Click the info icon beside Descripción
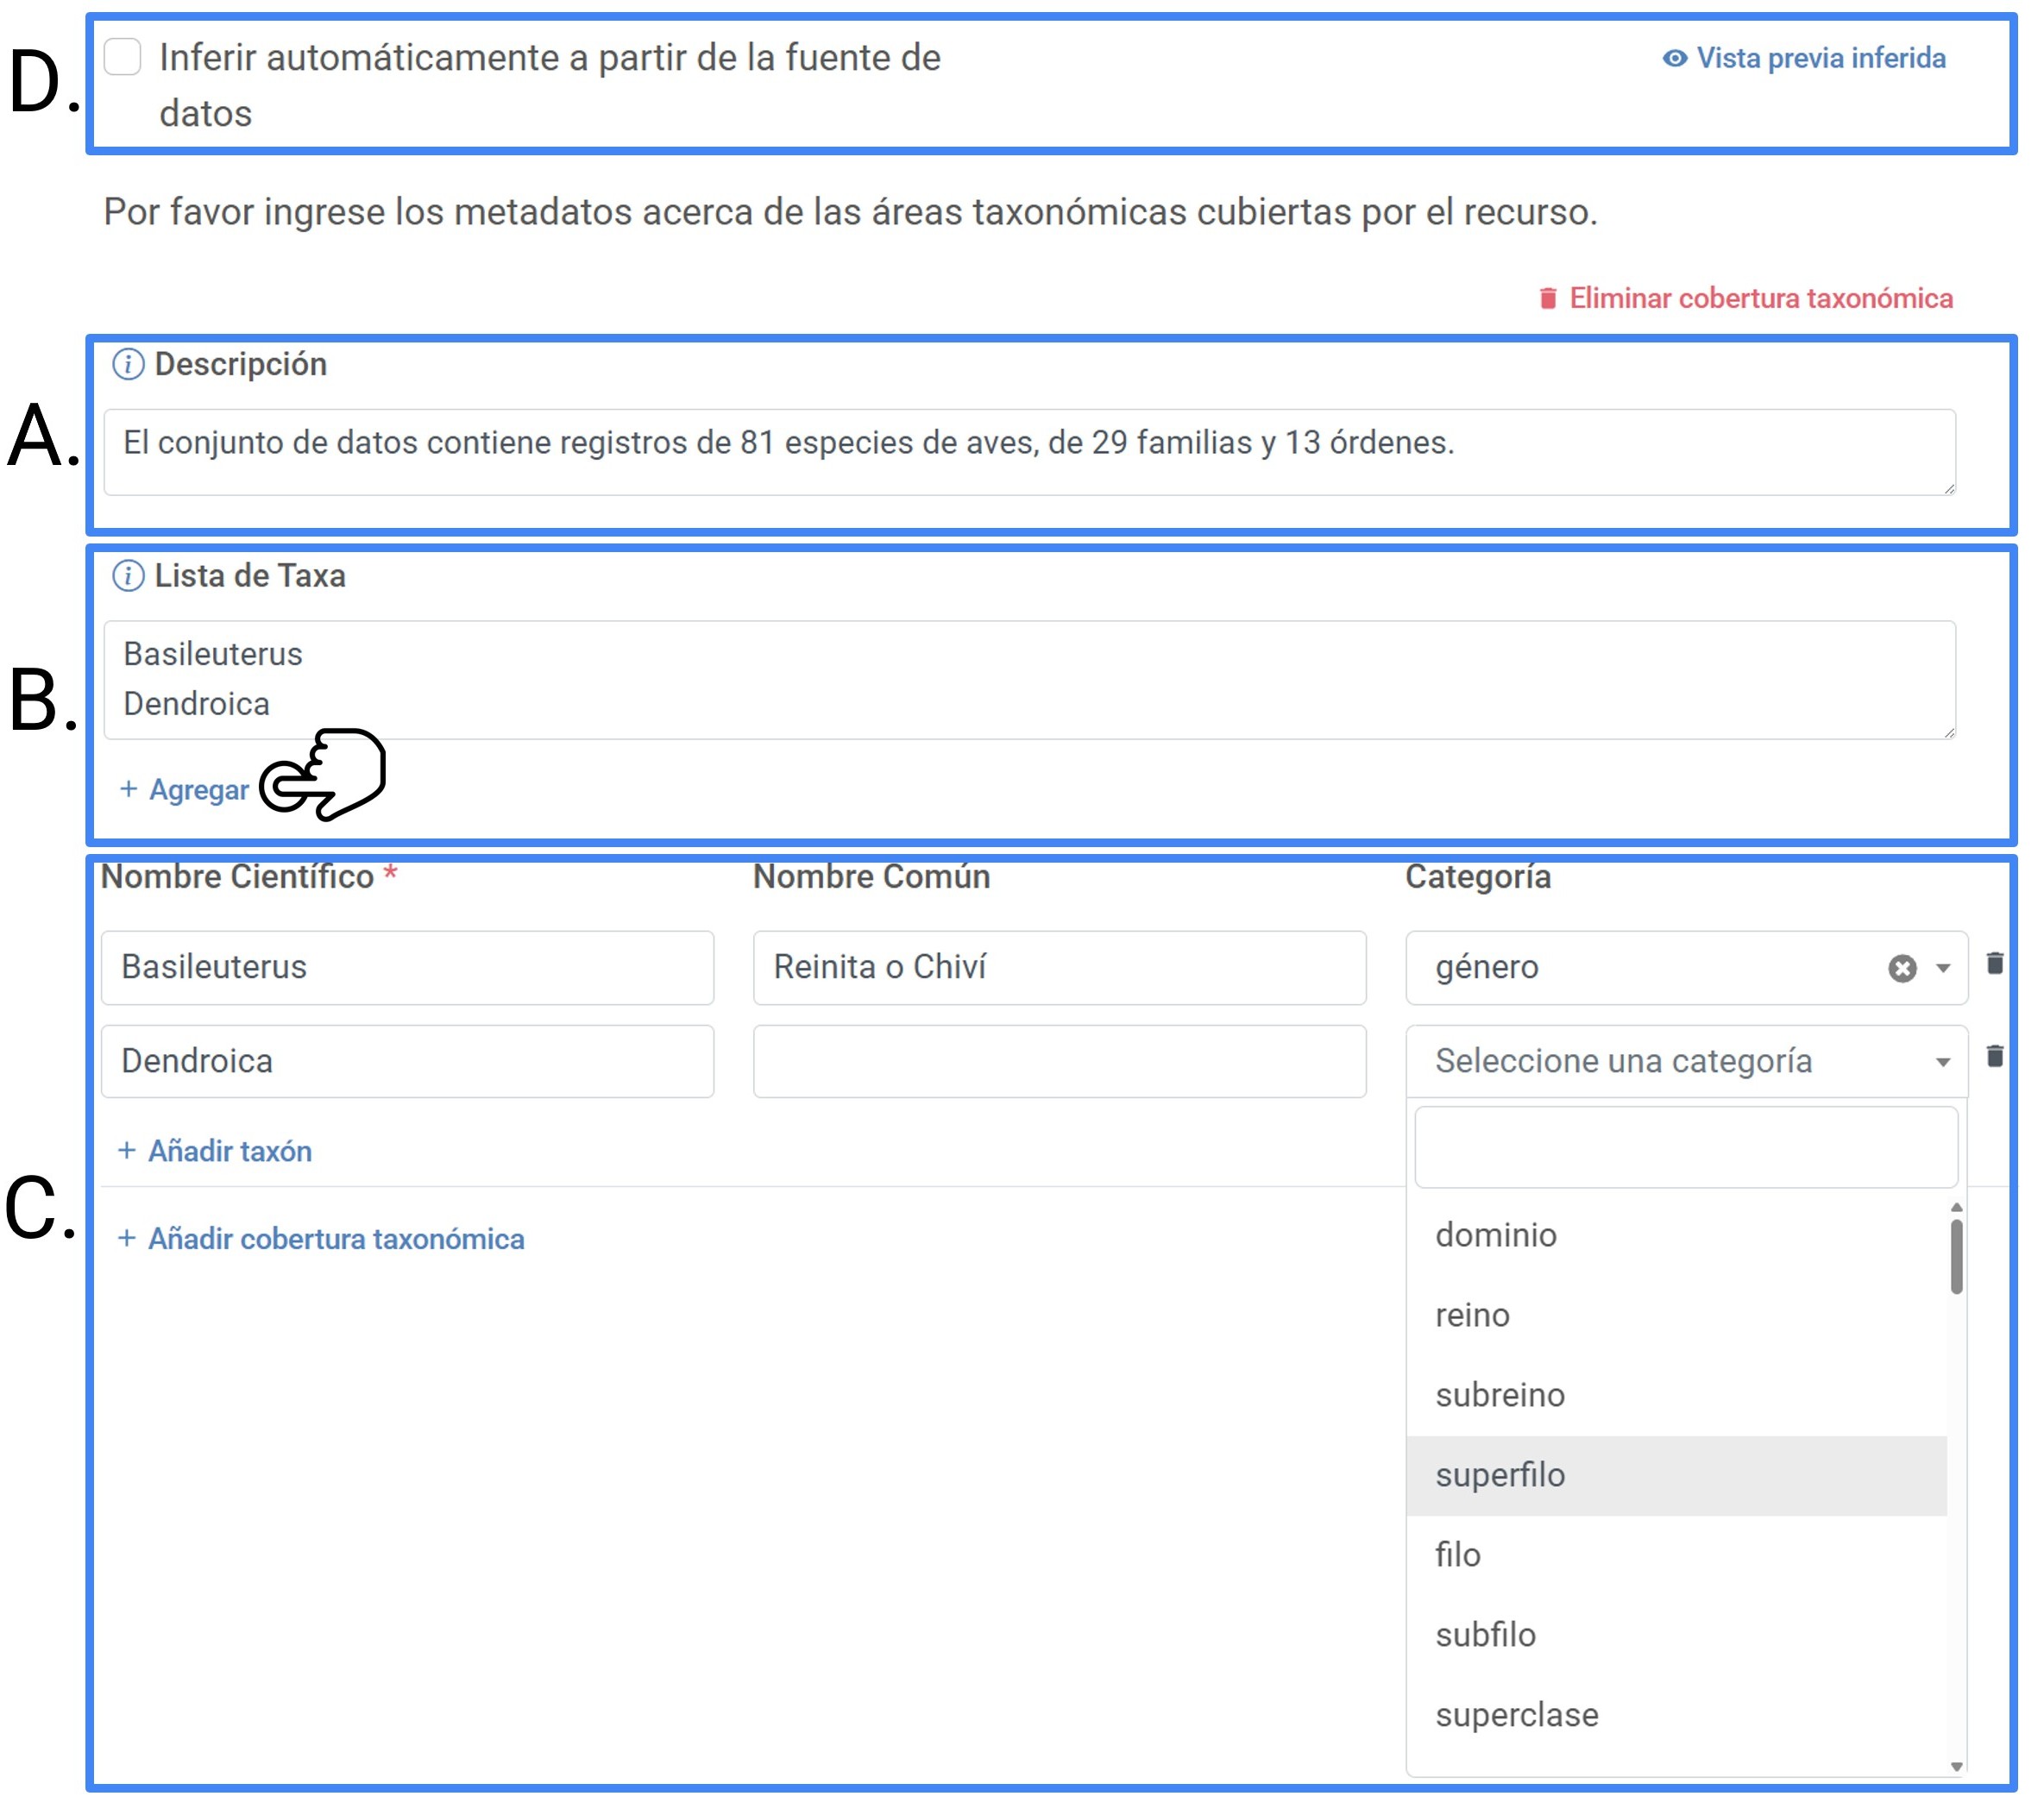Screen dimensions: 2044x1815 point(128,365)
